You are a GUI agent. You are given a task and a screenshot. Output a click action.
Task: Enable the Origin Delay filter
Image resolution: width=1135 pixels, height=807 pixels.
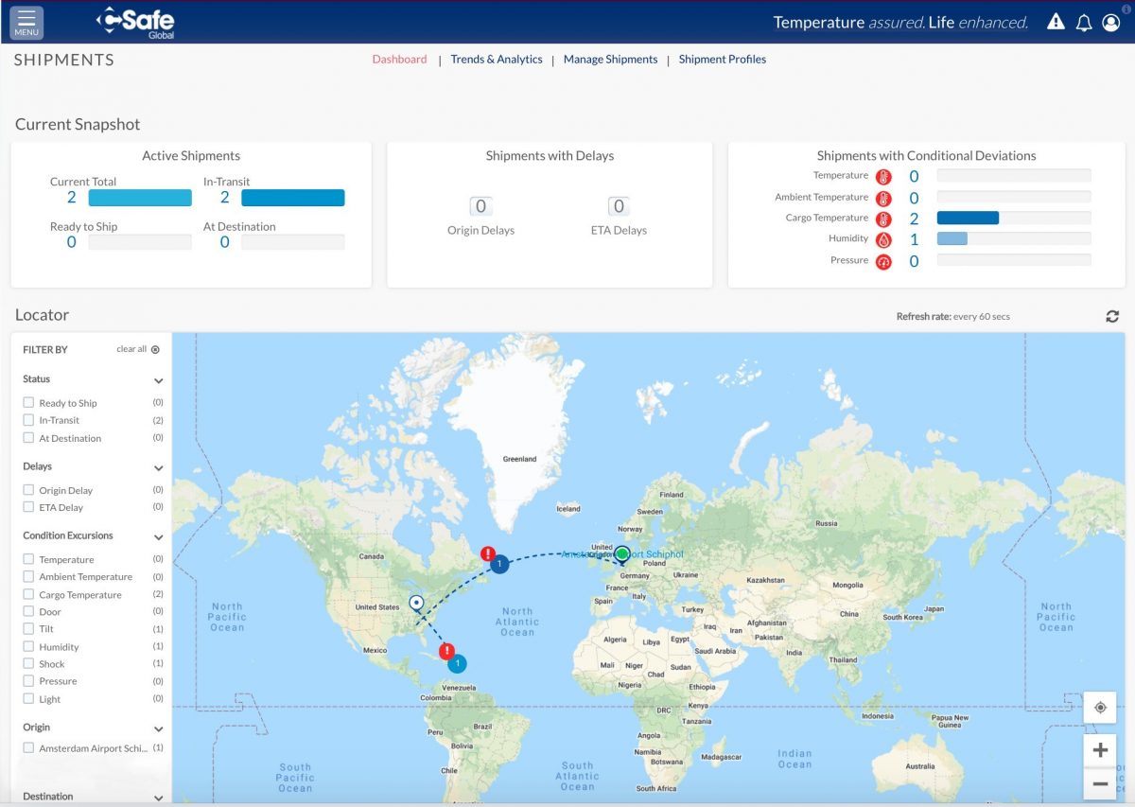(28, 489)
